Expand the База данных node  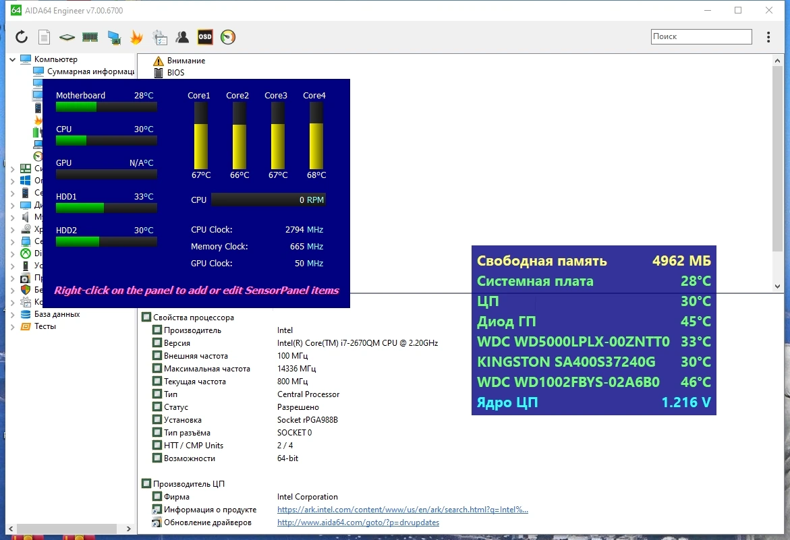point(13,315)
